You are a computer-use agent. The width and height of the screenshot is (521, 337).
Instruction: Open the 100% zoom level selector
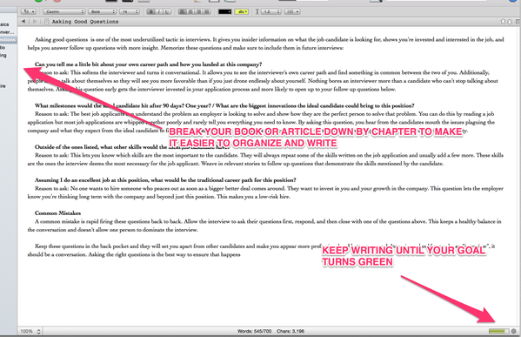[x=30, y=332]
